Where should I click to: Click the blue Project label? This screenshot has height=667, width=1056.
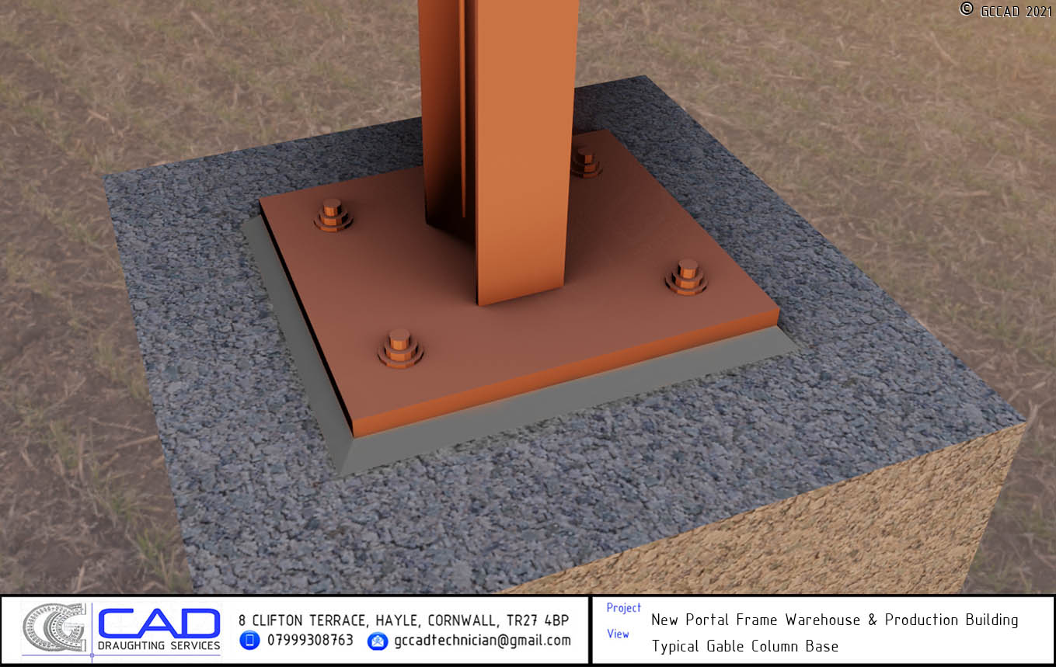coord(624,608)
